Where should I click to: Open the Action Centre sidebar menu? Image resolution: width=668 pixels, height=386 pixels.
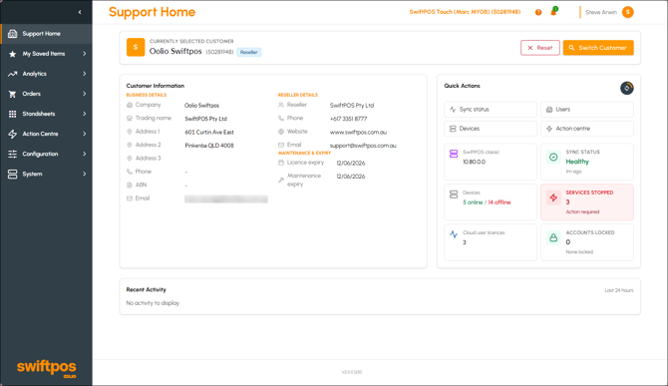tap(46, 134)
